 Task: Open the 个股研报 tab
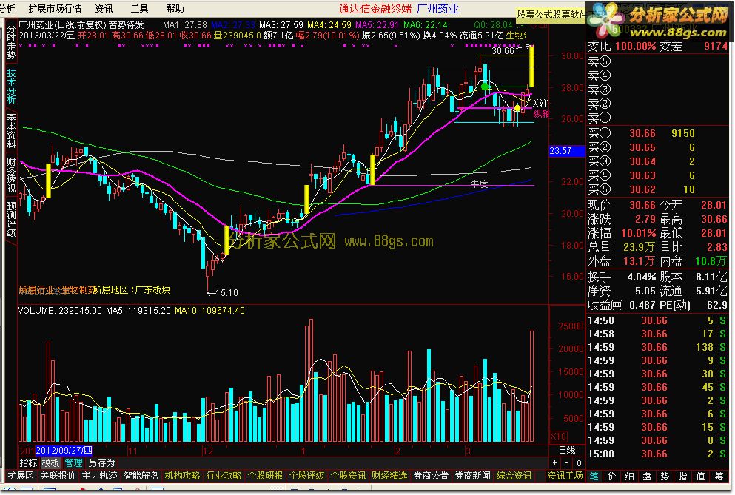point(265,475)
